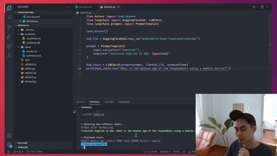Click the remote window indicator in status bar
This screenshot has height=156, width=277.
[9, 152]
